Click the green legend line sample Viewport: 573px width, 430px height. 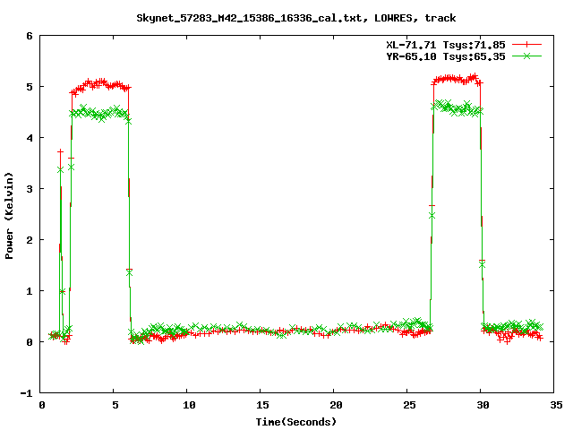(x=526, y=56)
